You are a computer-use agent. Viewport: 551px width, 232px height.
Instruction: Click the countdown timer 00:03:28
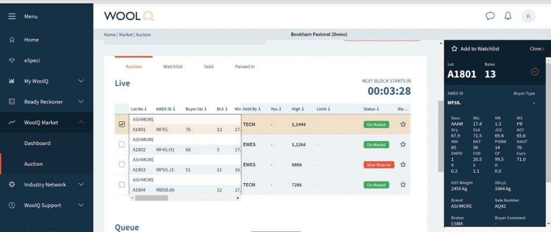389,91
